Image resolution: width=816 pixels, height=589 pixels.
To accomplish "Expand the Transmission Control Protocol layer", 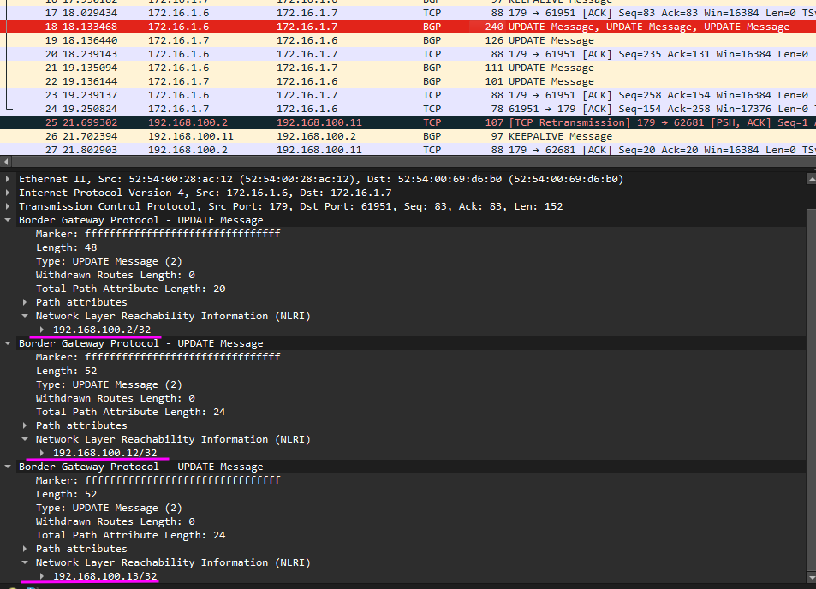I will 8,206.
